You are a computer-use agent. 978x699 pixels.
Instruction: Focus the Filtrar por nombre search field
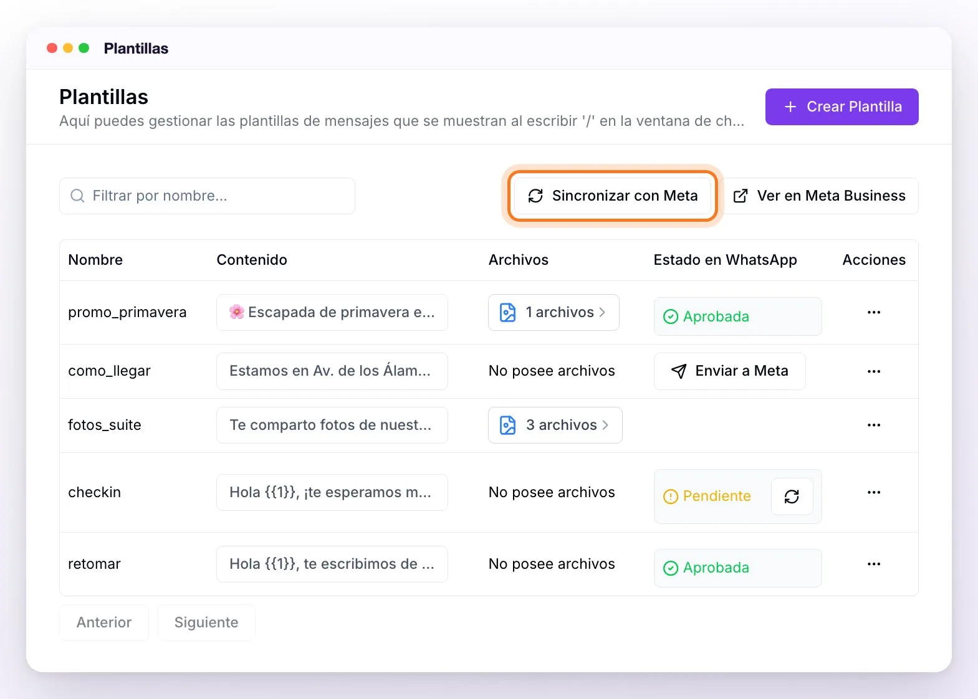(x=207, y=196)
